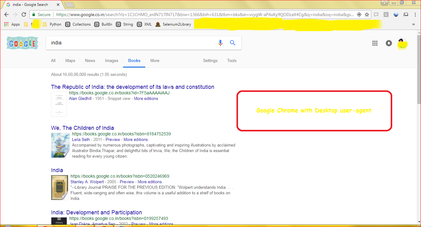
Task: Click the Wolpert India book cover thumbnail
Action: 59,188
